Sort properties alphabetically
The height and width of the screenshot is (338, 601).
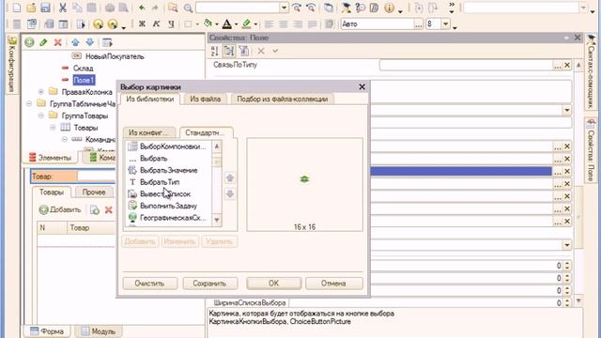coord(215,51)
